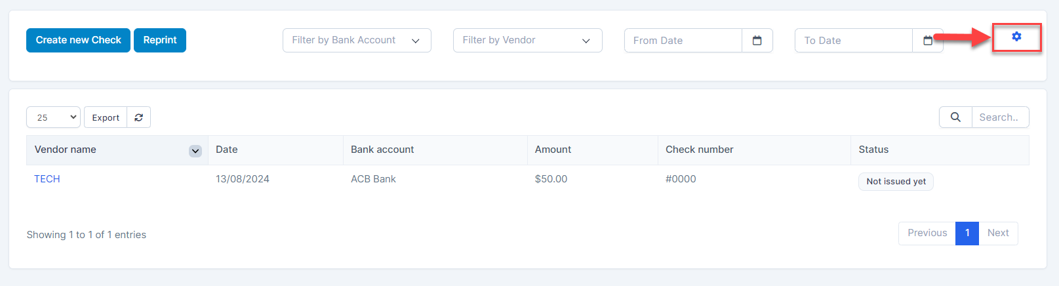This screenshot has width=1059, height=286.
Task: Click into the Search text box
Action: pos(1000,117)
